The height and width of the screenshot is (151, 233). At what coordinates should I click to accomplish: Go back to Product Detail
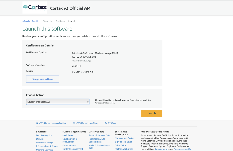[30, 21]
